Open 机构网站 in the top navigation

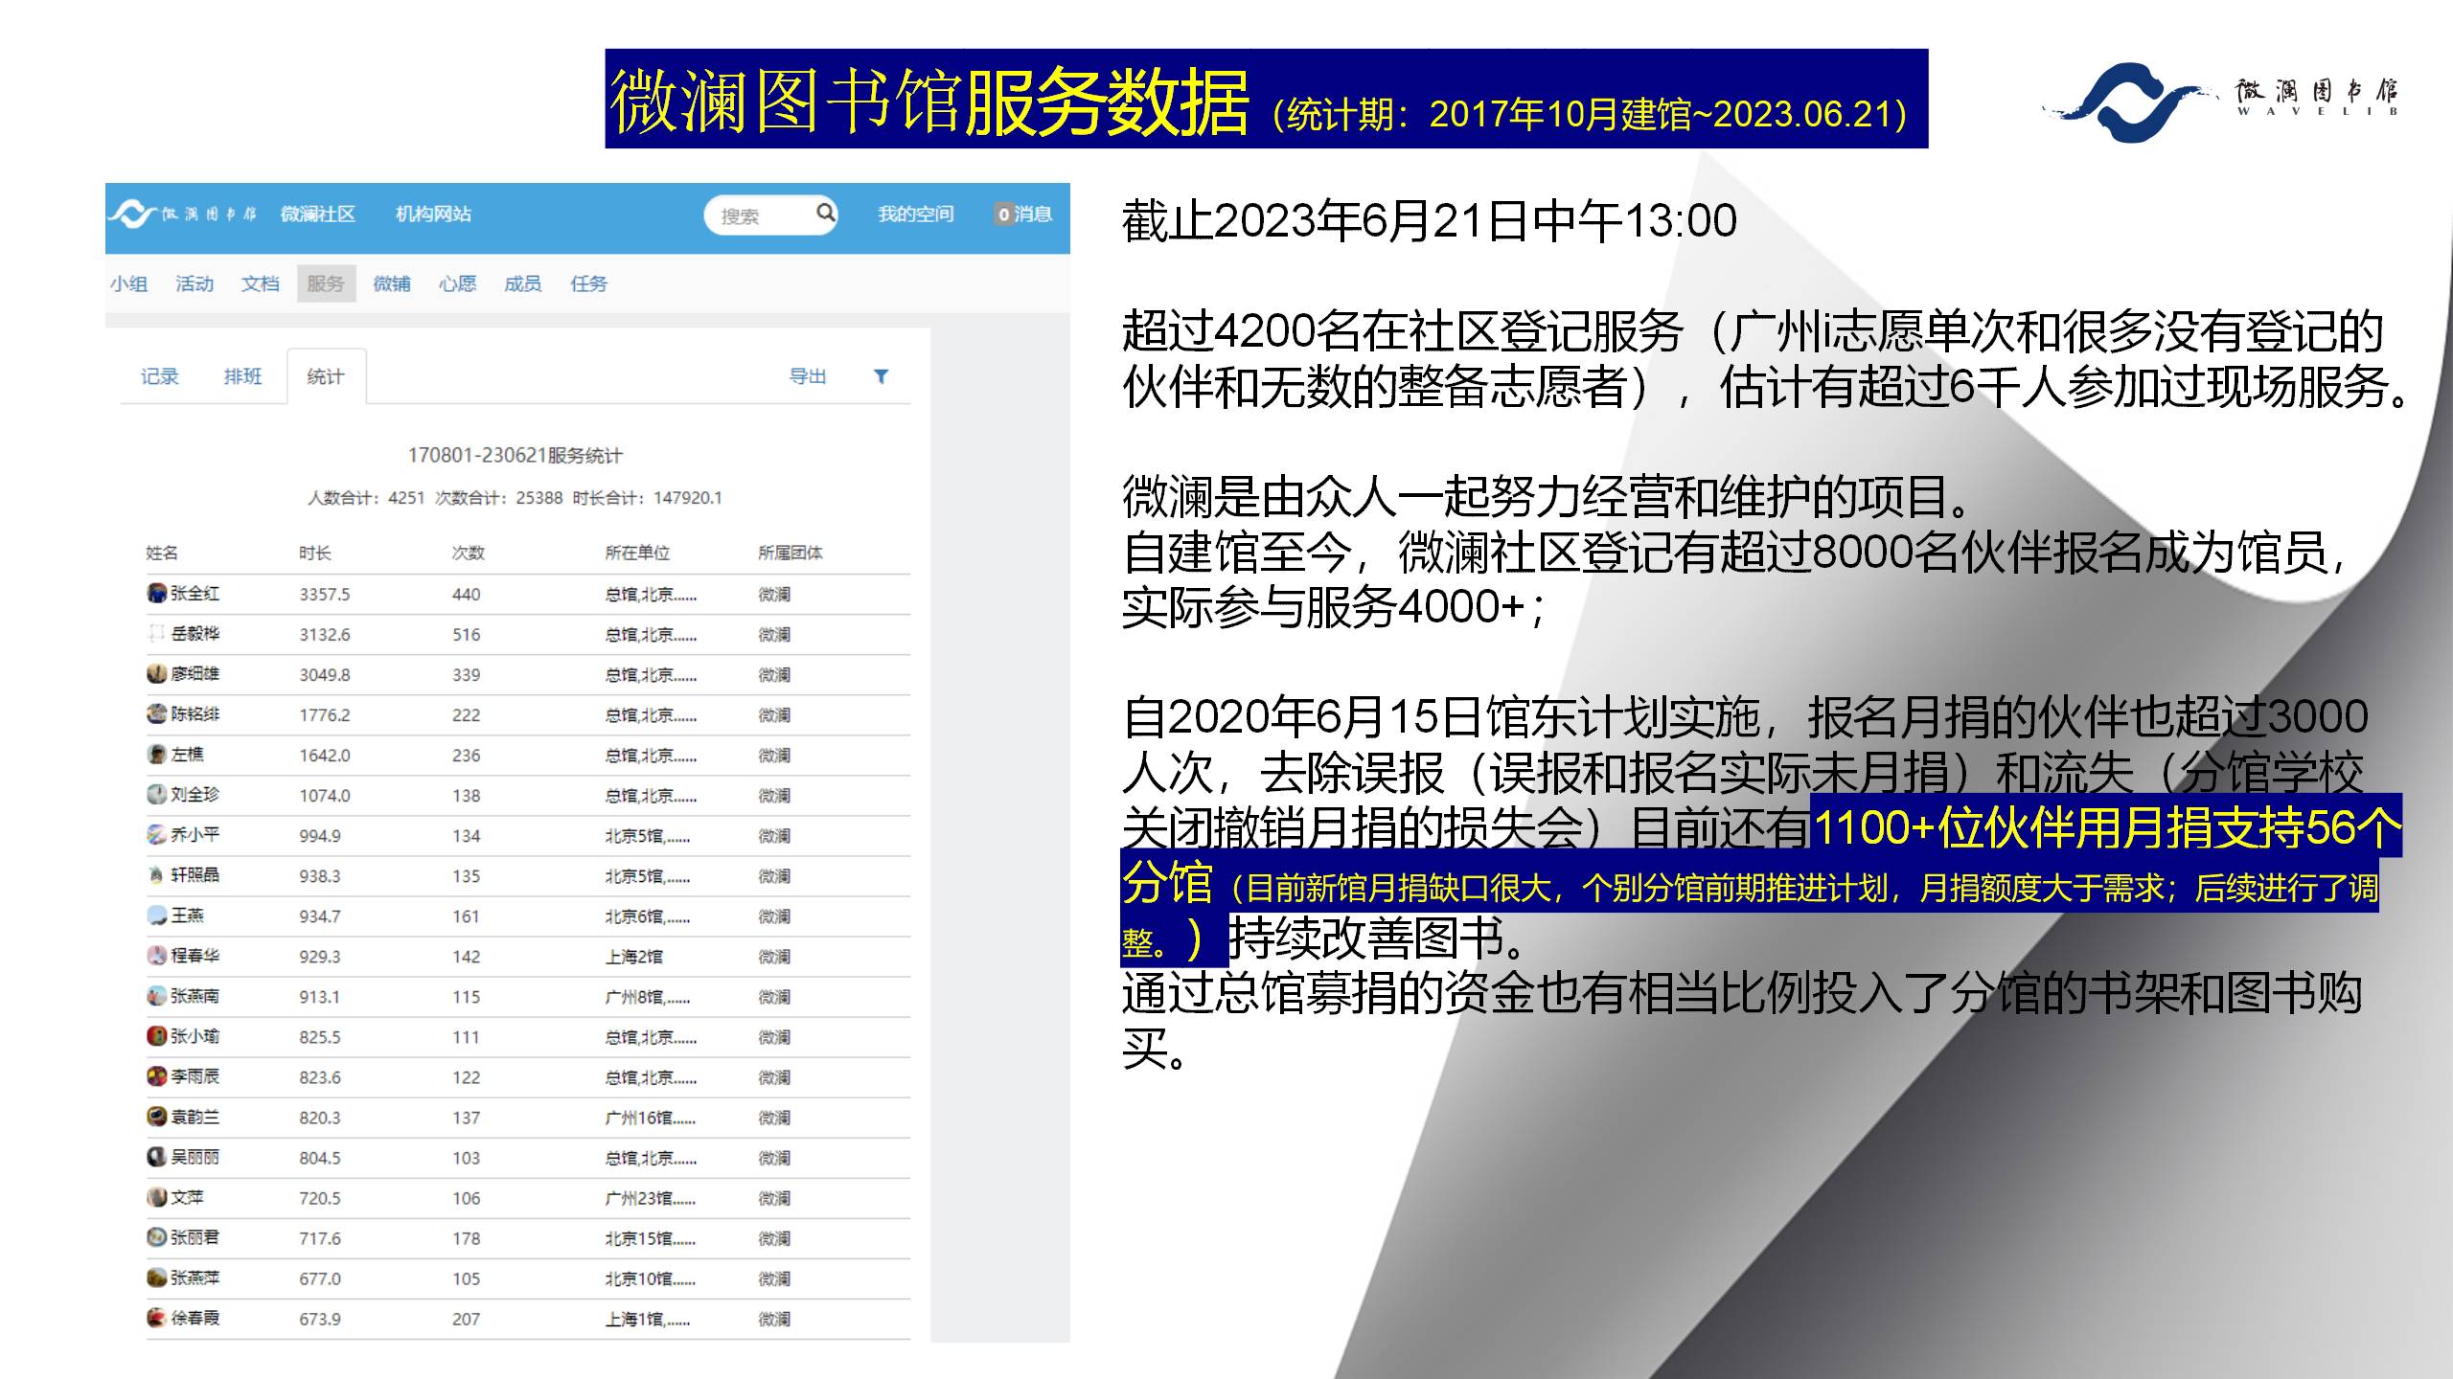click(x=433, y=215)
